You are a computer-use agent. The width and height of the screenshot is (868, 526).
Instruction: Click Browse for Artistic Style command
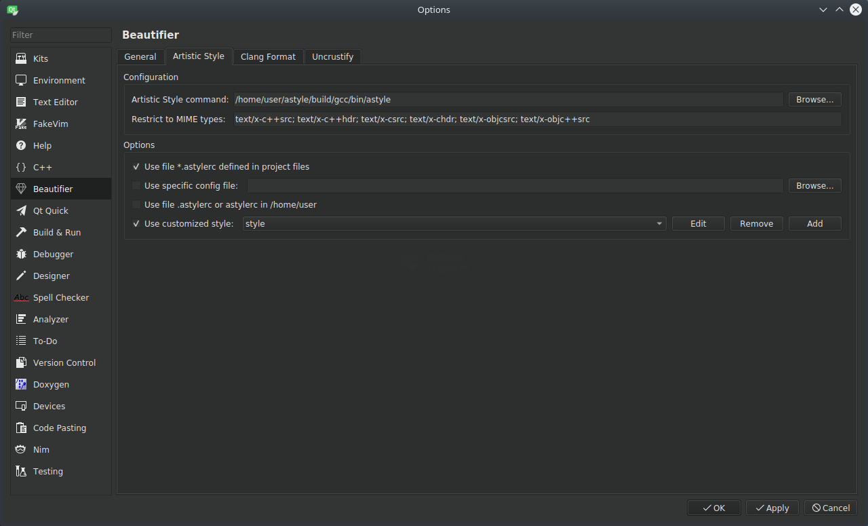(814, 100)
